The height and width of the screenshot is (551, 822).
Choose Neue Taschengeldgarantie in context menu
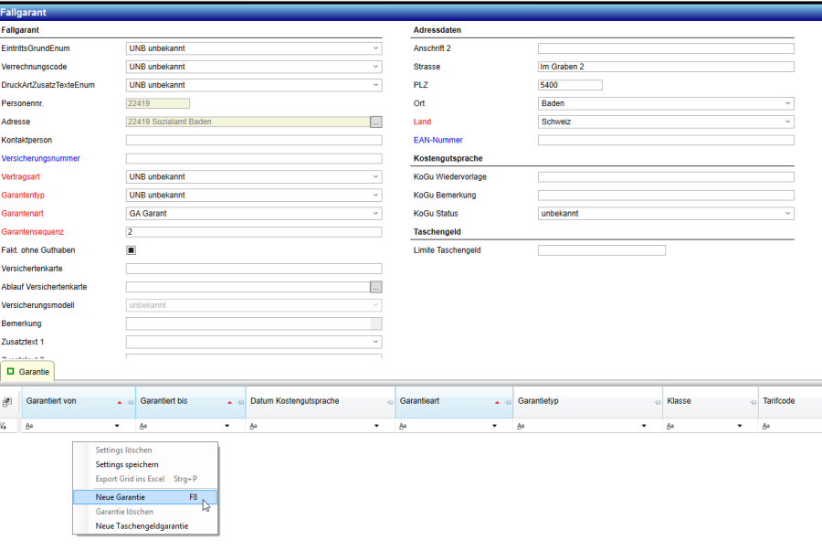tap(142, 526)
